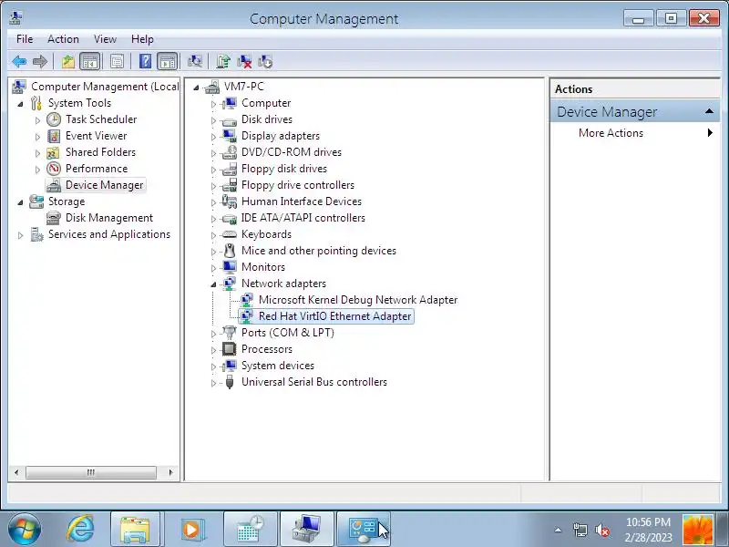Select Disk Management in the tree
729x547 pixels.
click(109, 218)
